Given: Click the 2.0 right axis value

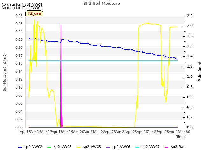Looking at the screenshot, I should click(x=190, y=26).
